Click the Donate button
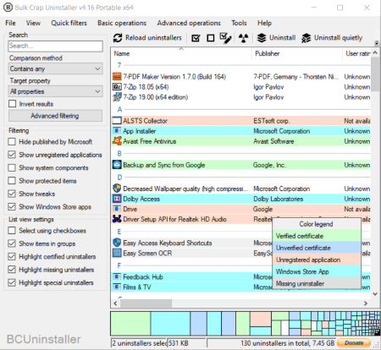The height and width of the screenshot is (350, 381). 354,343
